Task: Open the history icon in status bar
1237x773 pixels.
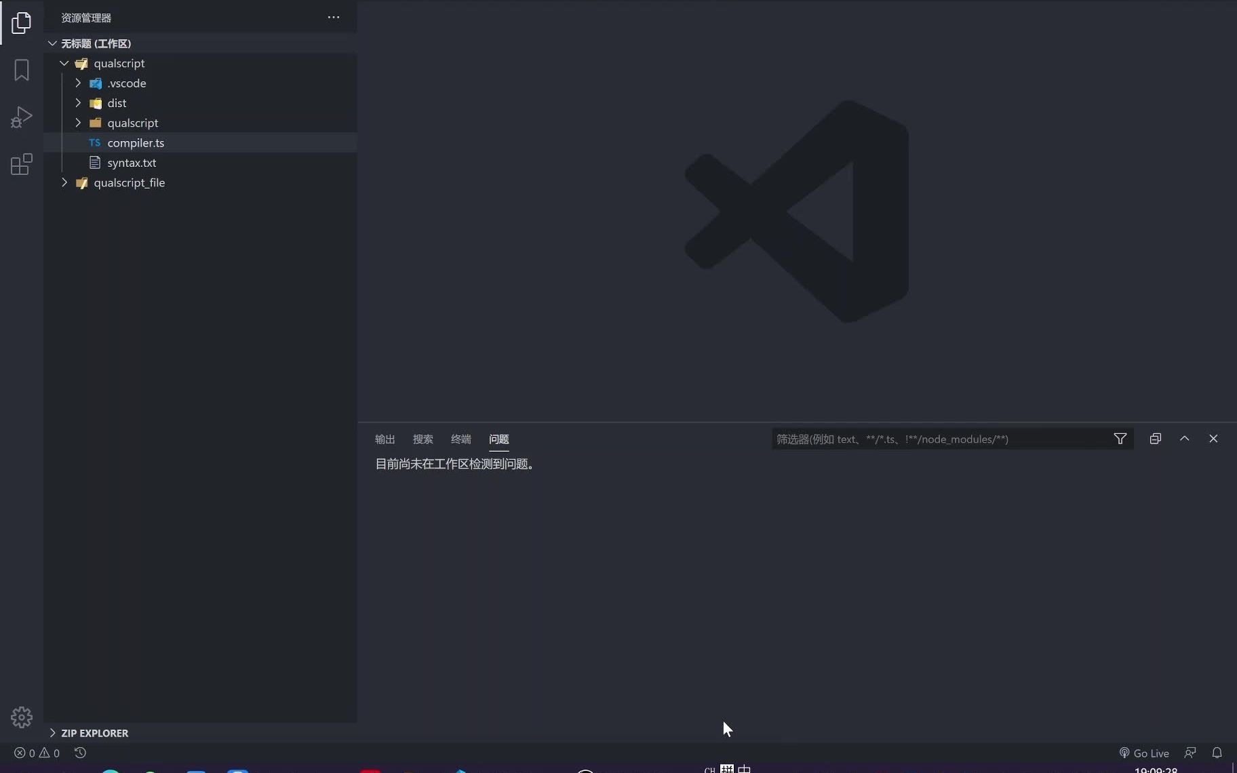Action: tap(80, 753)
